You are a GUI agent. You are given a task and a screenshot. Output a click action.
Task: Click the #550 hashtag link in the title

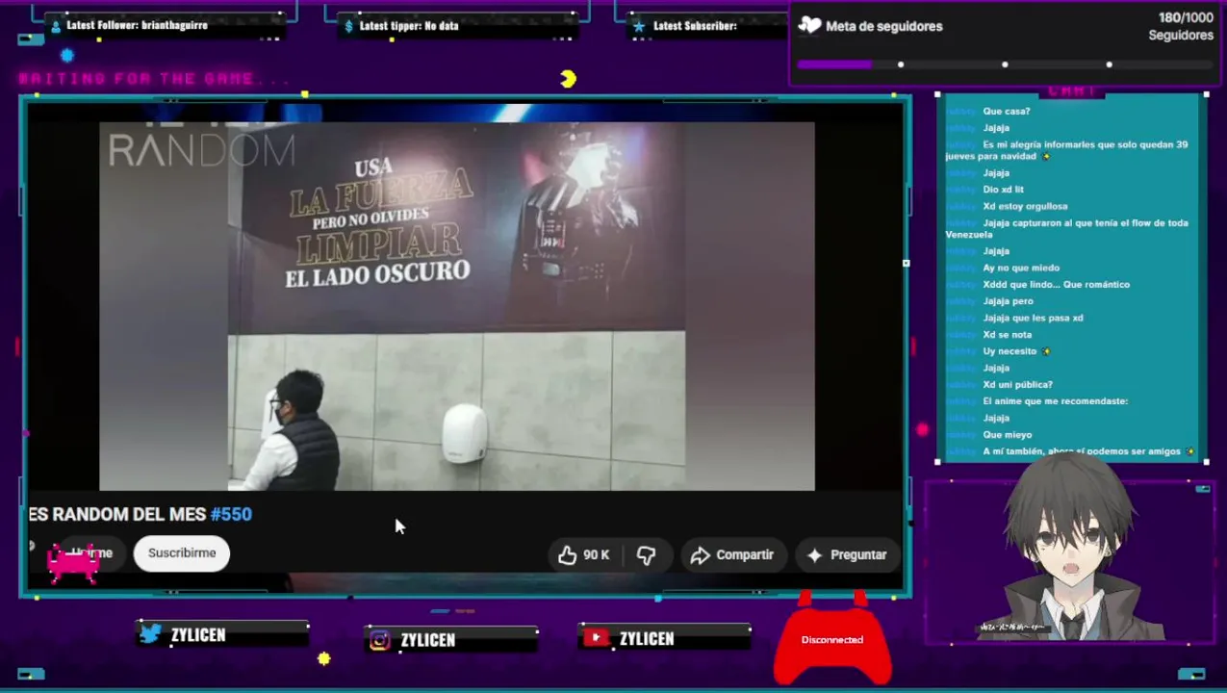(x=231, y=514)
